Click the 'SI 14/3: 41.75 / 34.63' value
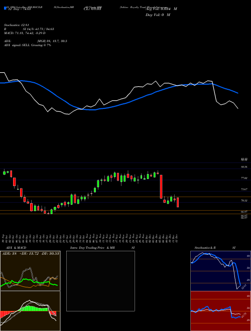 point(39,29)
